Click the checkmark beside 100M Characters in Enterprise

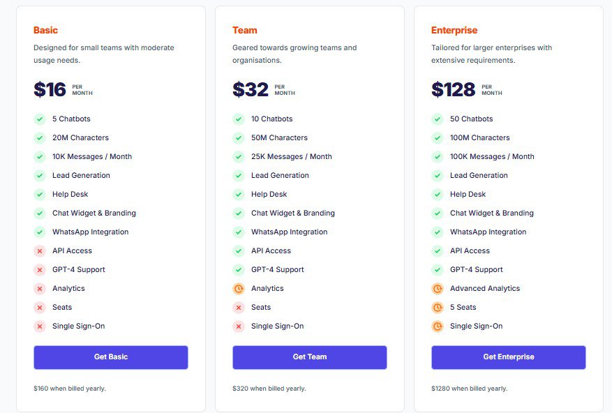pos(438,137)
